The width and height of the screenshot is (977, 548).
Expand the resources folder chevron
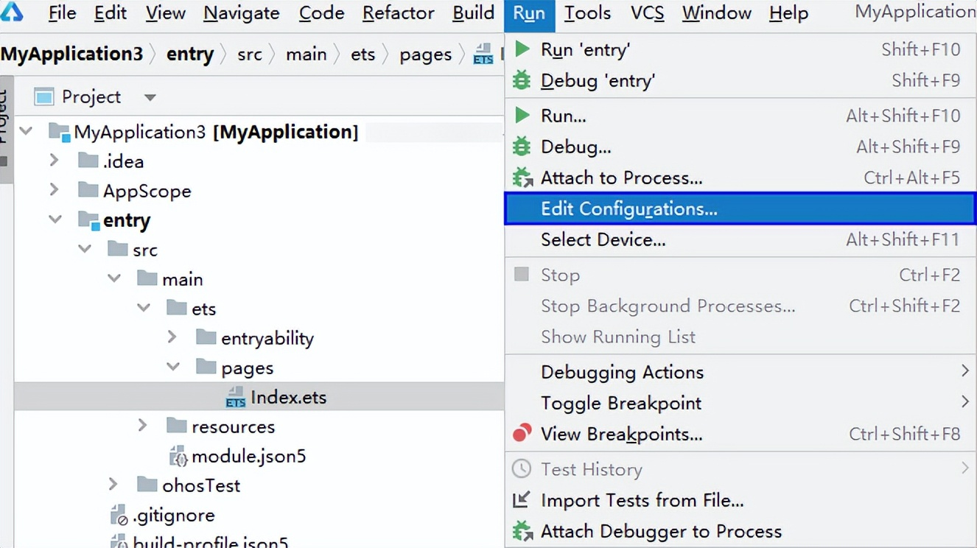click(x=142, y=425)
